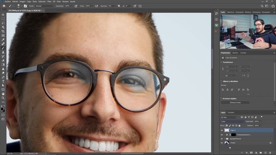Switch to the Ajustes tab

235,53
